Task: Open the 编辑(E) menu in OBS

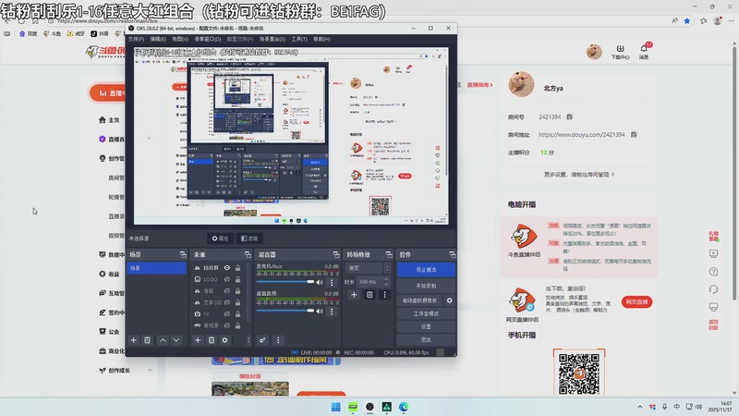Action: pos(158,39)
